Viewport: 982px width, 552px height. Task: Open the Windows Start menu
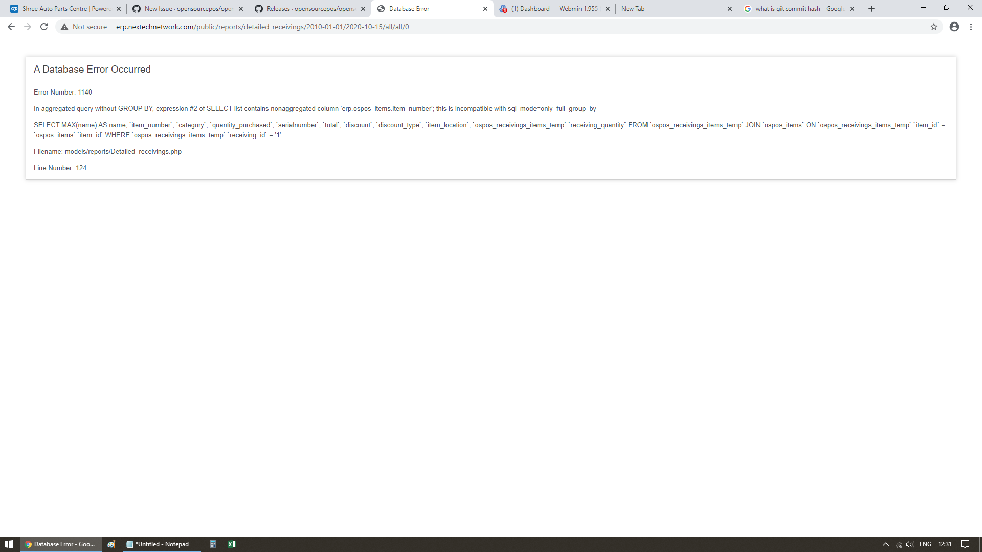9,544
